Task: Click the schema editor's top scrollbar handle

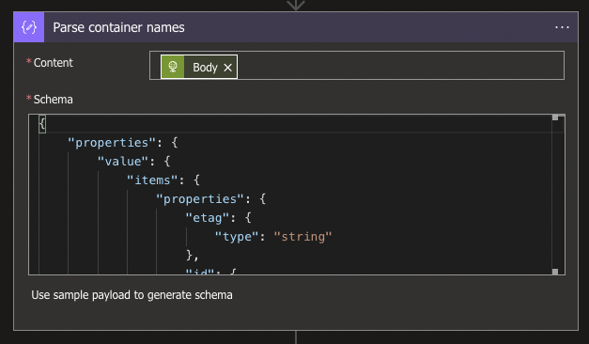Action: (x=555, y=117)
